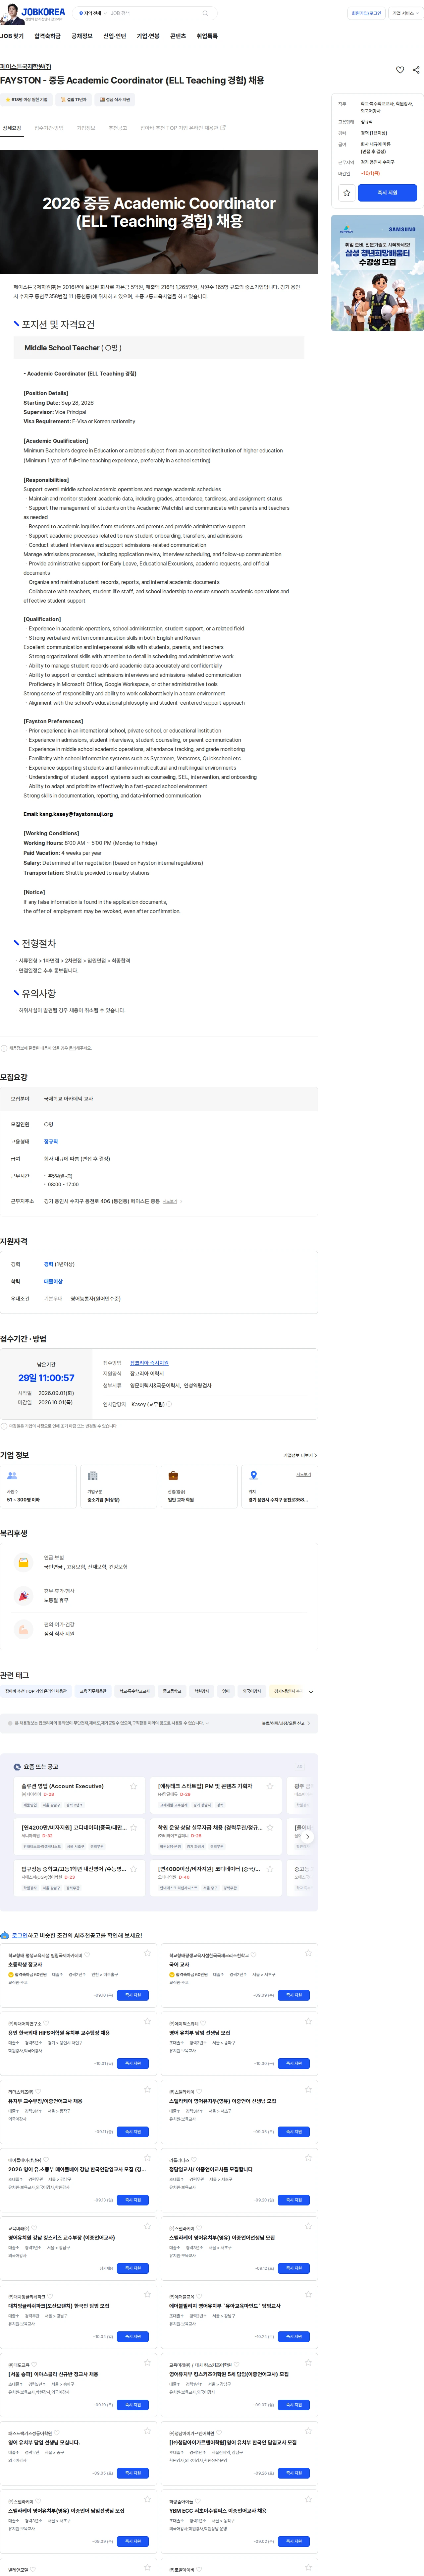Image resolution: width=424 pixels, height=2576 pixels.
Task: Click the 대졸이상 education requirement text
Action: 53,1281
